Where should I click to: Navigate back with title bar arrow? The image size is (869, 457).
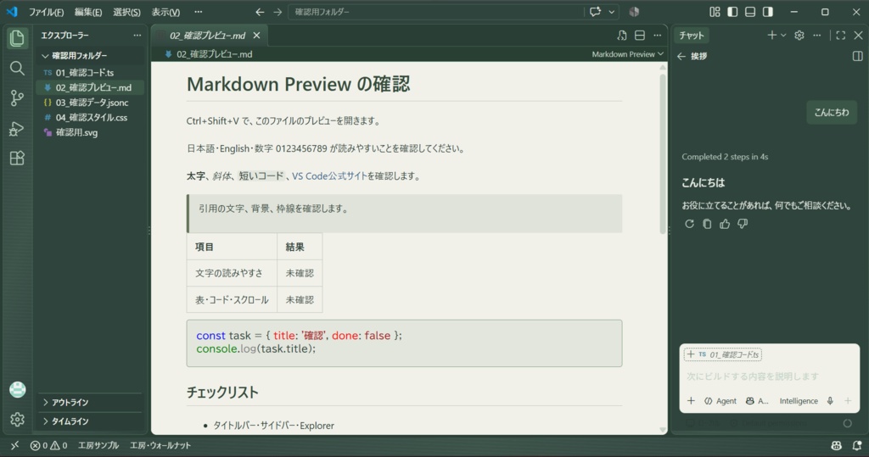[x=260, y=12]
